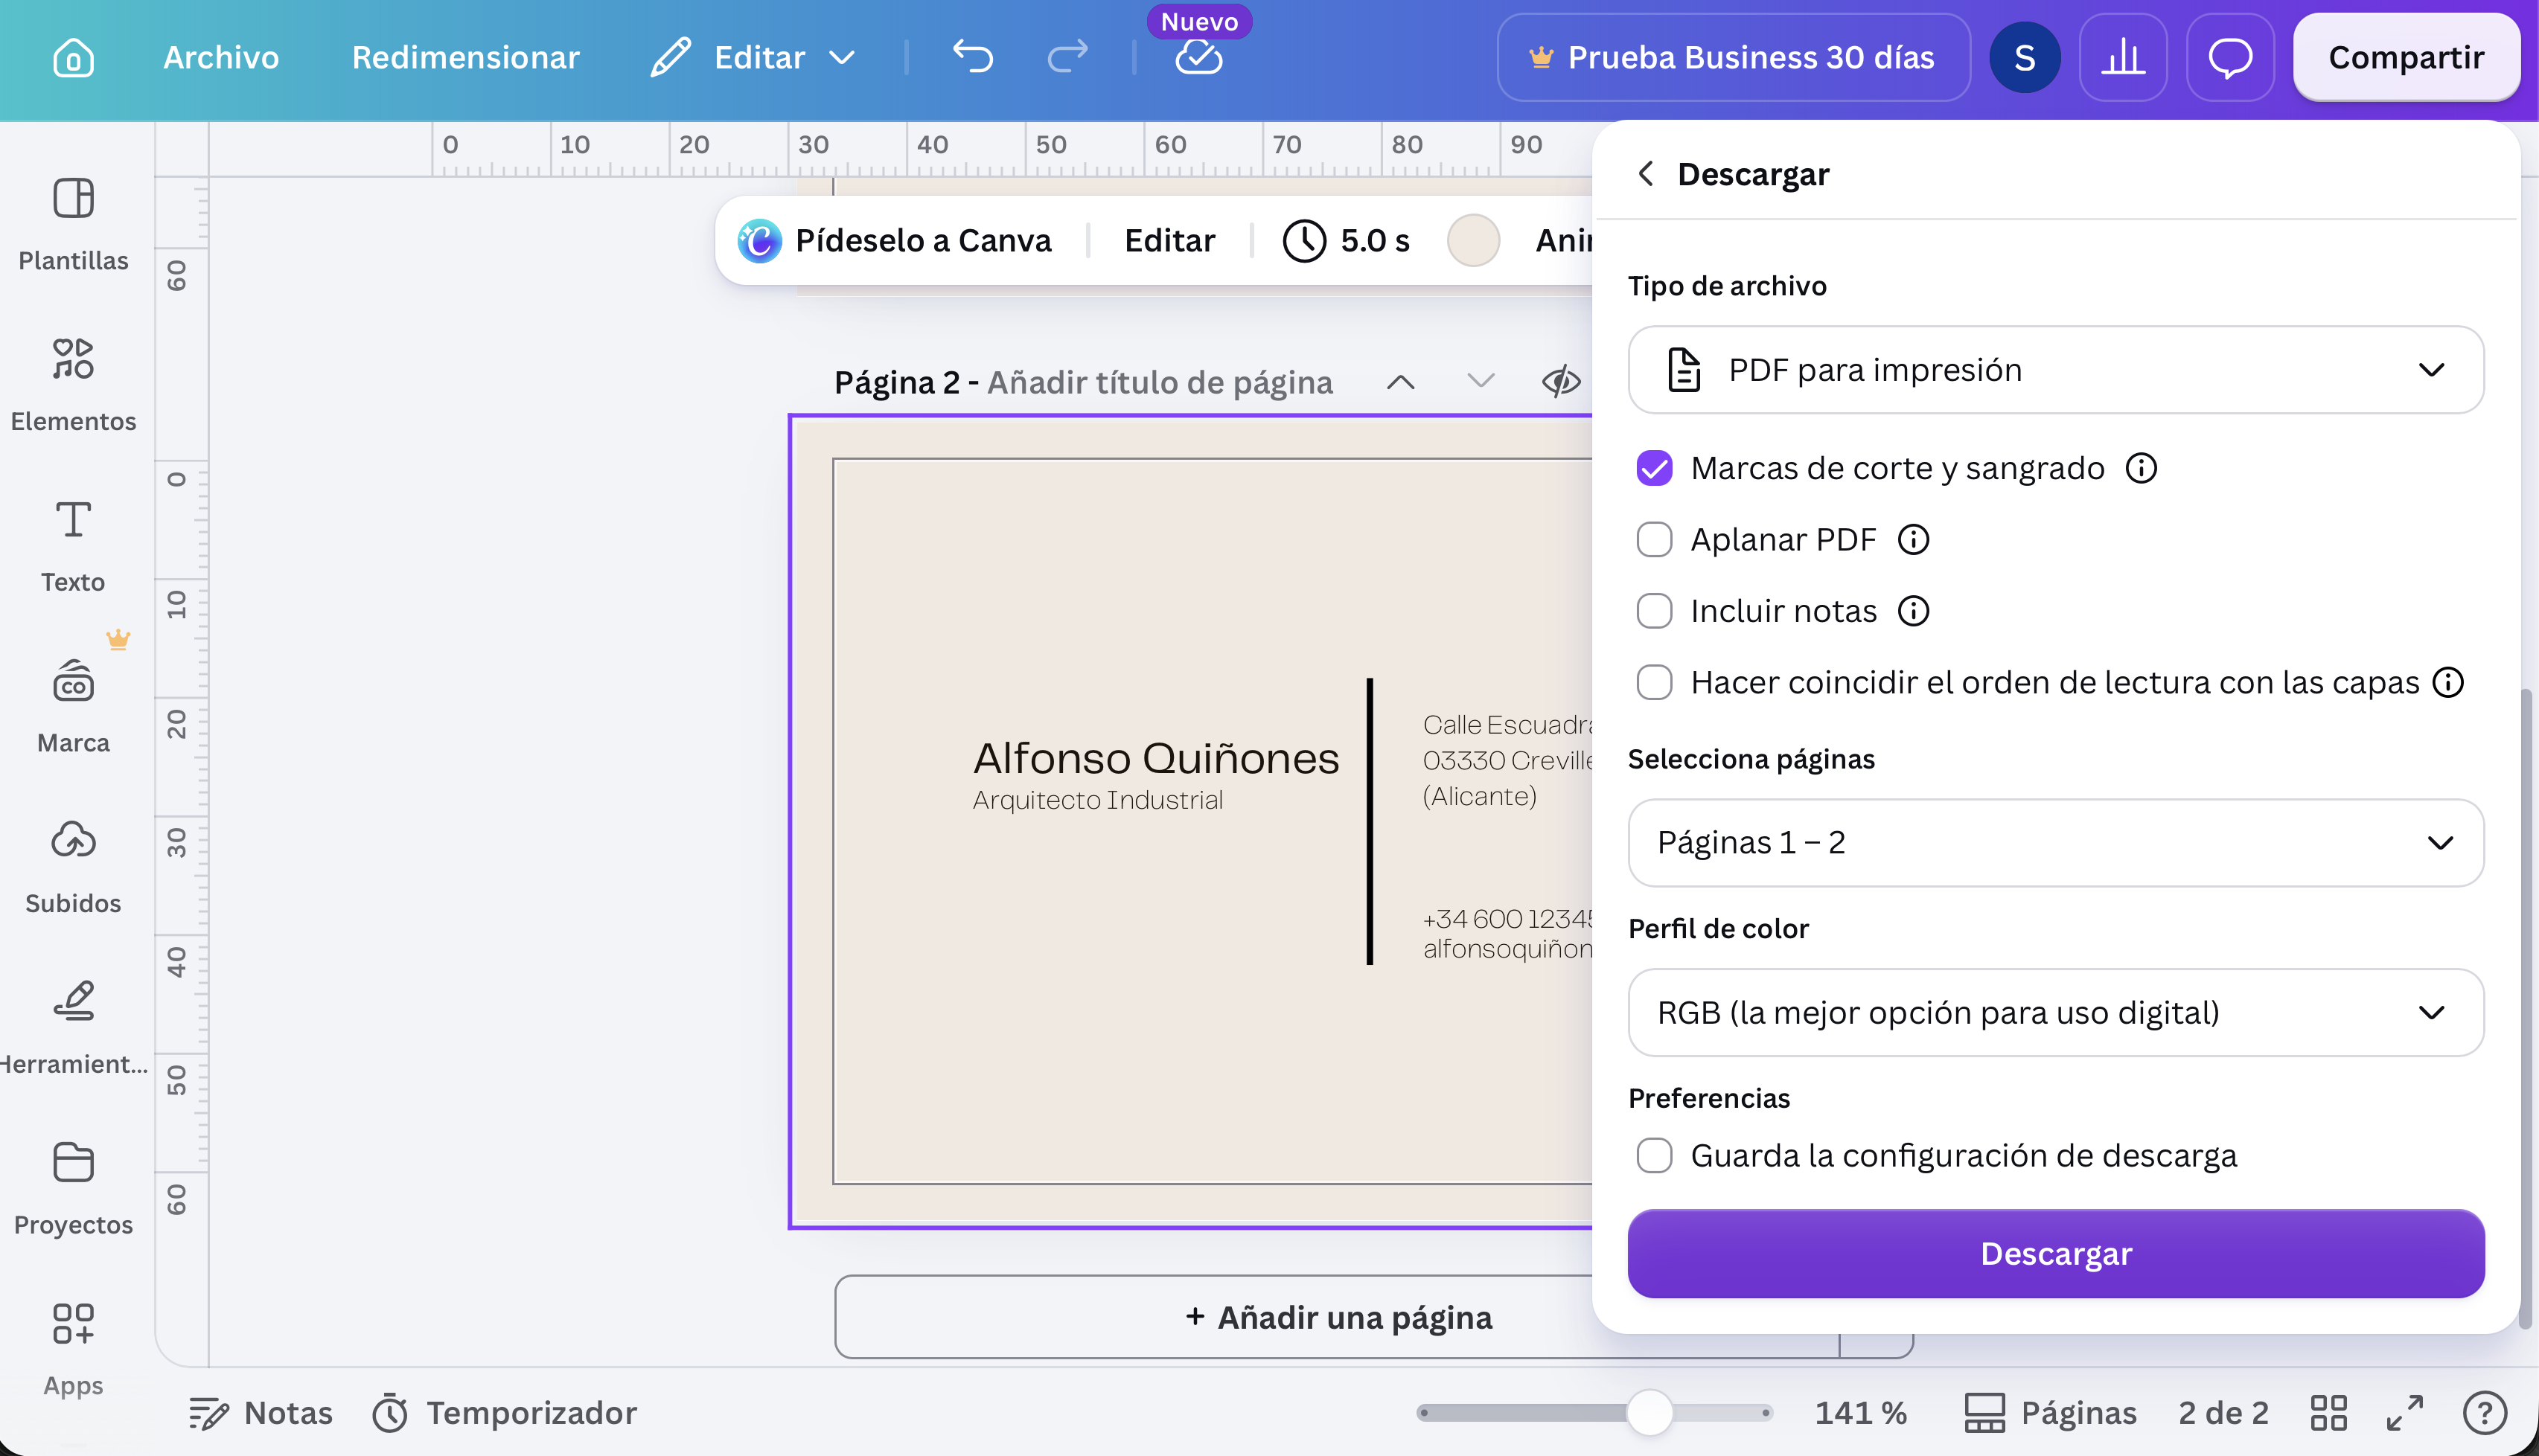Open the comments speech bubble icon
The image size is (2539, 1456).
click(x=2230, y=57)
